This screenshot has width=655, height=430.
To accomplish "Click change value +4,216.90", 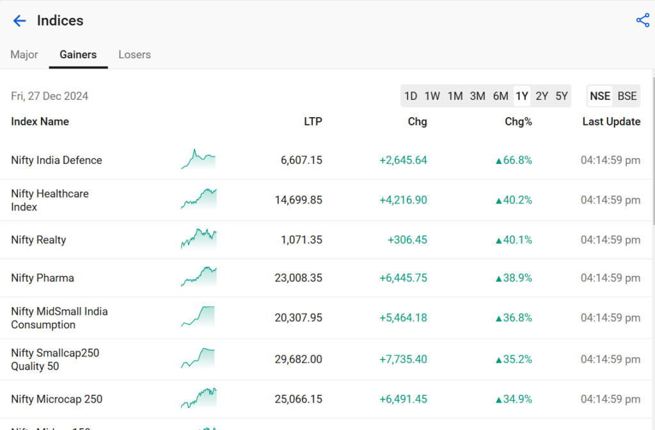I will (x=403, y=200).
